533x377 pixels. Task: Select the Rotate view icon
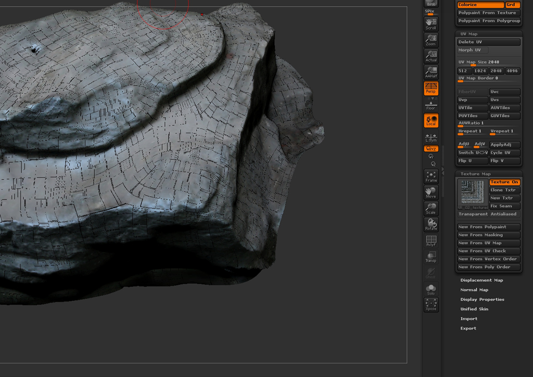[431, 224]
